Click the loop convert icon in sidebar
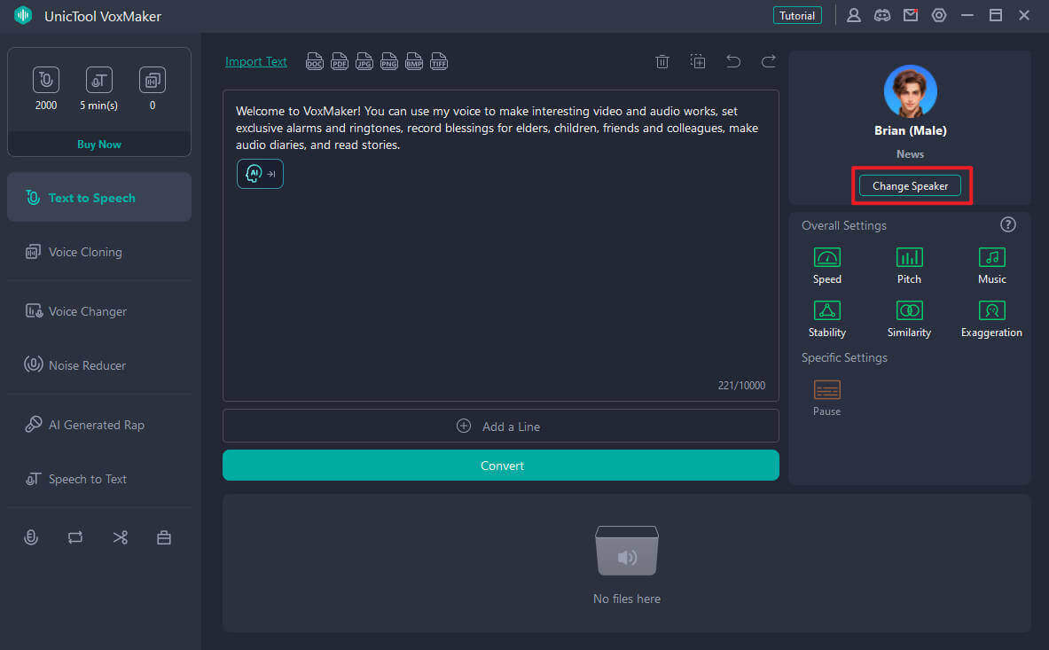Viewport: 1049px width, 650px height. 74,537
